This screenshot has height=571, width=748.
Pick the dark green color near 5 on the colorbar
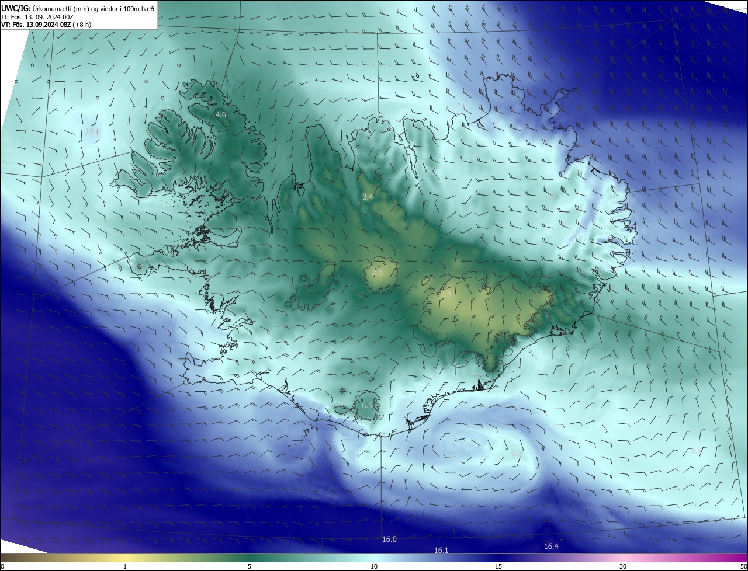point(250,558)
